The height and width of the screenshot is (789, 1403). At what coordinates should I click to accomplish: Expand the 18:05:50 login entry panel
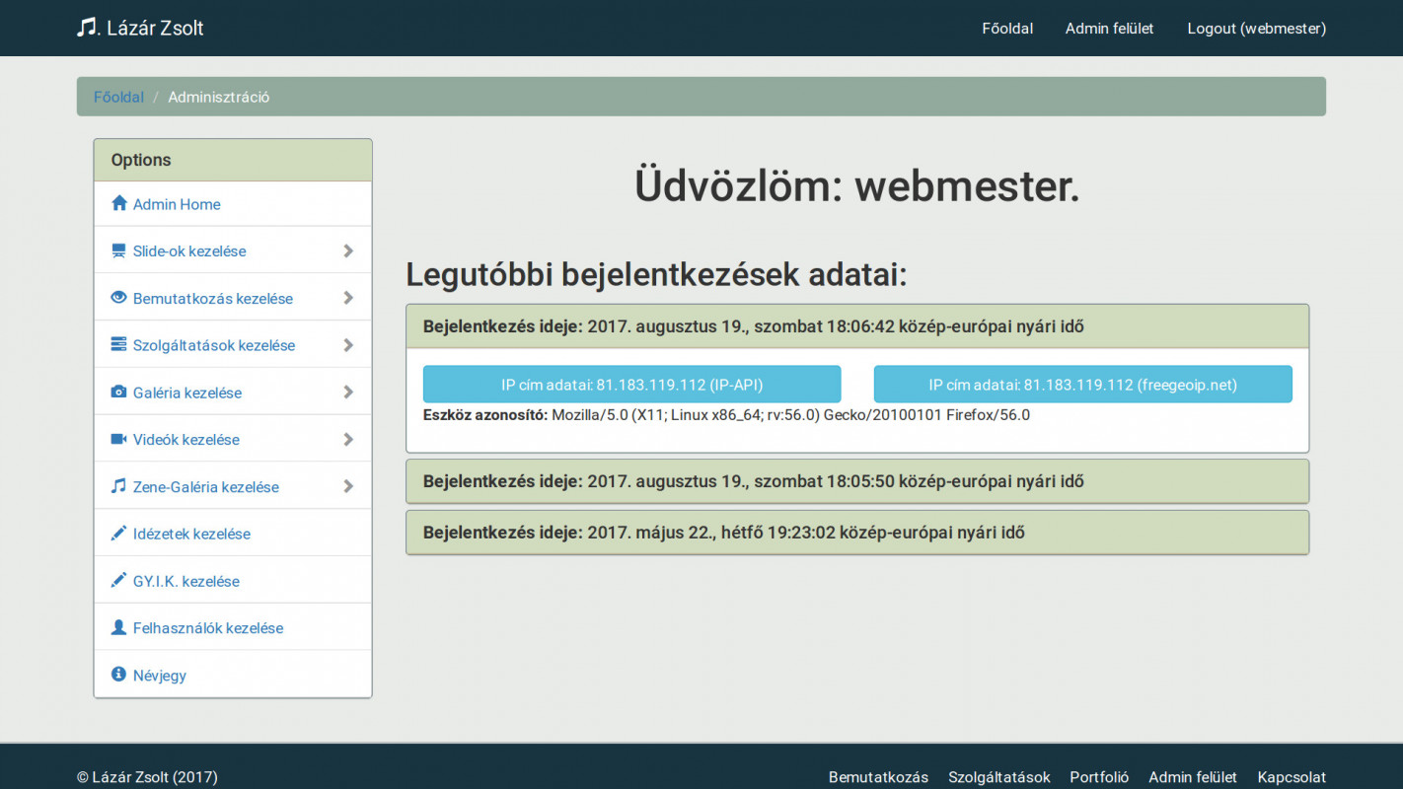[753, 481]
